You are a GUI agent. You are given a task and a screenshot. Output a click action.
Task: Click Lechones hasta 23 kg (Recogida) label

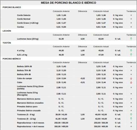(x=28, y=94)
